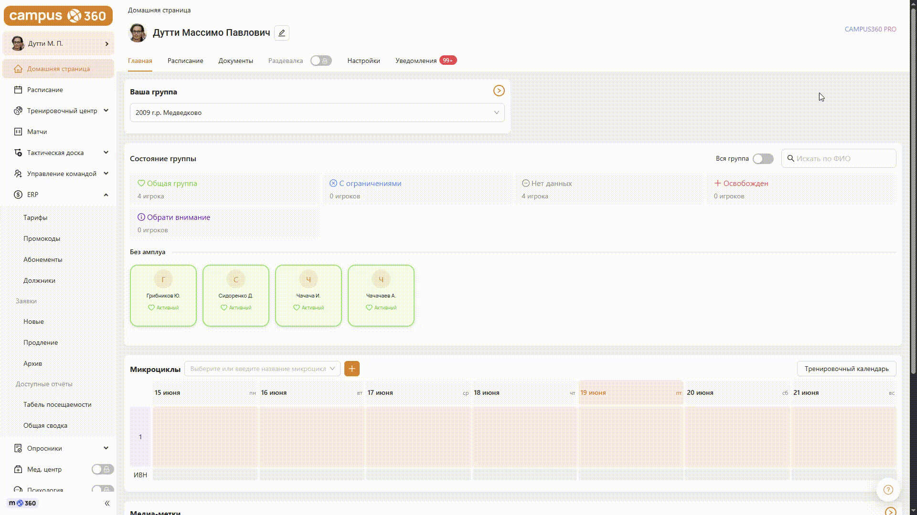The width and height of the screenshot is (917, 515).
Task: Open the Уведомления tab
Action: [416, 61]
